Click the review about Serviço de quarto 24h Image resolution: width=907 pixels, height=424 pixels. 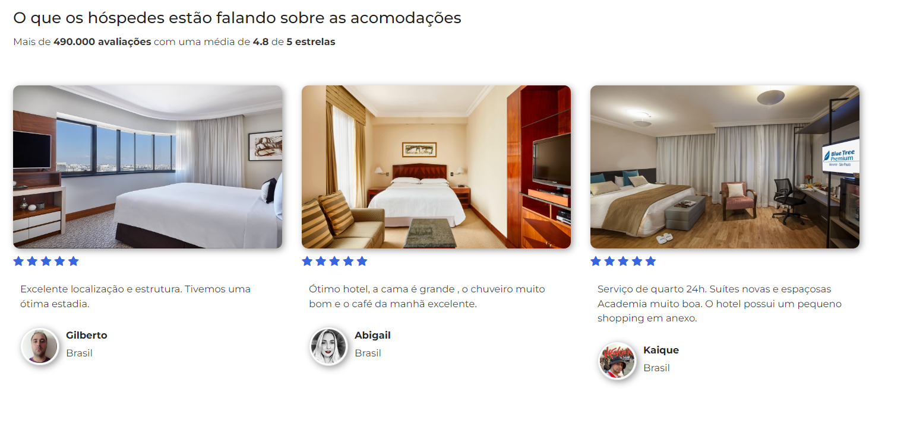tap(719, 304)
